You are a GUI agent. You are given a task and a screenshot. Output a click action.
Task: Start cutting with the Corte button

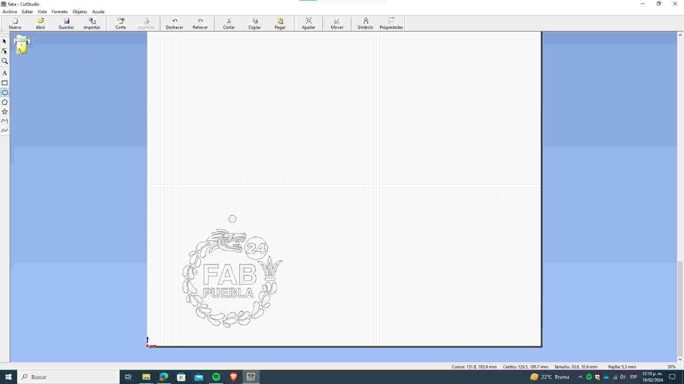(121, 23)
